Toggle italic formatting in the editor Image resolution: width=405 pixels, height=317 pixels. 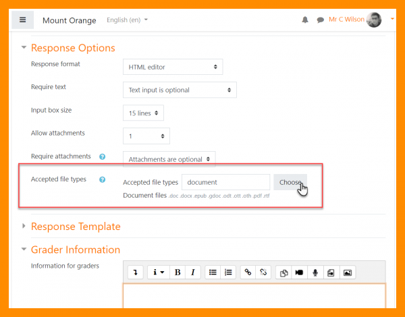[193, 272]
